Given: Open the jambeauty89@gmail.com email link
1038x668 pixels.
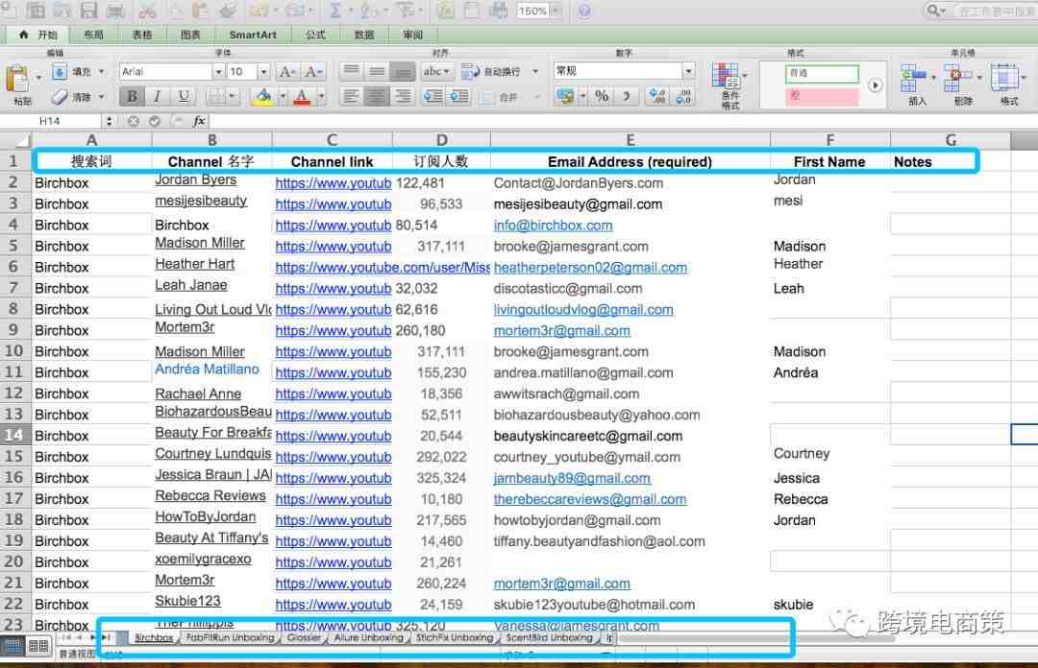Looking at the screenshot, I should pos(572,478).
